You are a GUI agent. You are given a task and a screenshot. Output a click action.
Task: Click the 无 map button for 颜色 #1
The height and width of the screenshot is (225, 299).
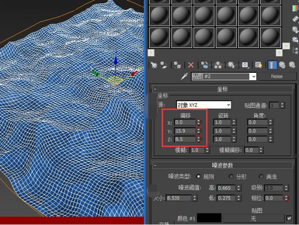point(254,219)
